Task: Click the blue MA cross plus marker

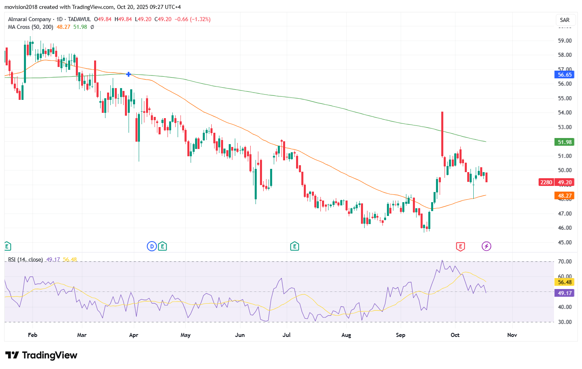Action: [129, 74]
